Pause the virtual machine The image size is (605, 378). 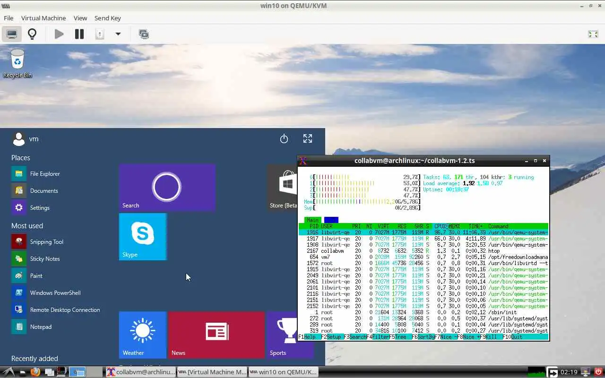[x=79, y=34]
